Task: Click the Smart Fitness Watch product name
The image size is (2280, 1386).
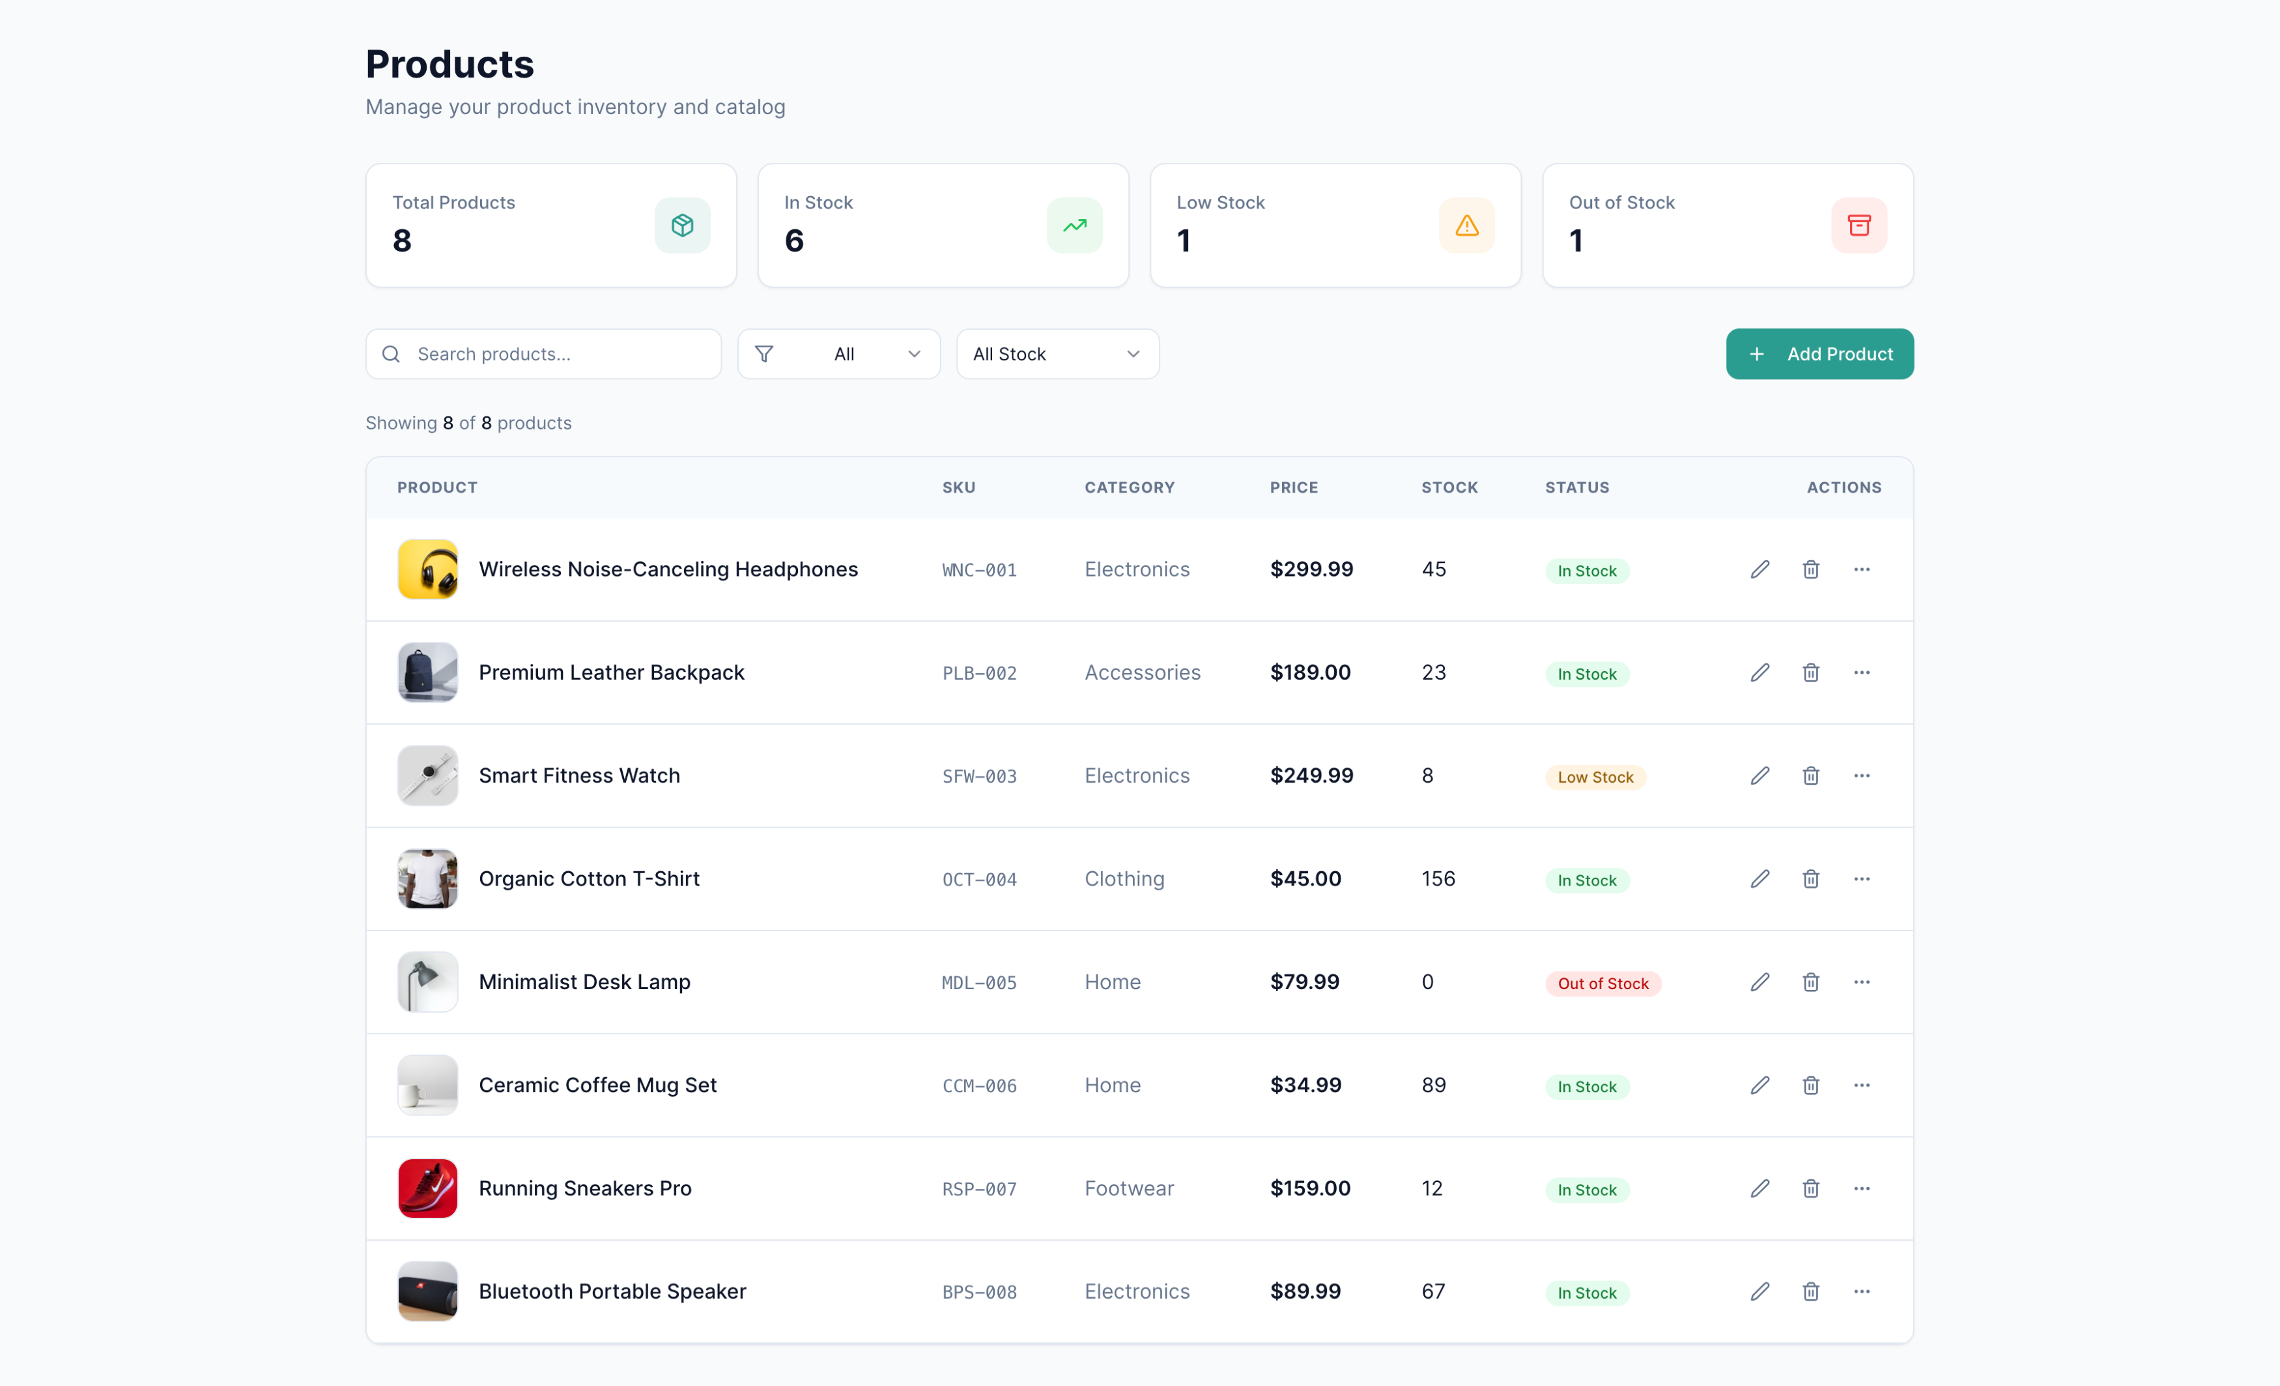Action: tap(579, 776)
